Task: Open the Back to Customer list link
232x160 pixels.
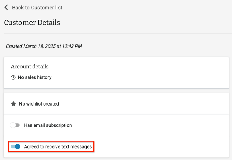Action: [x=37, y=7]
